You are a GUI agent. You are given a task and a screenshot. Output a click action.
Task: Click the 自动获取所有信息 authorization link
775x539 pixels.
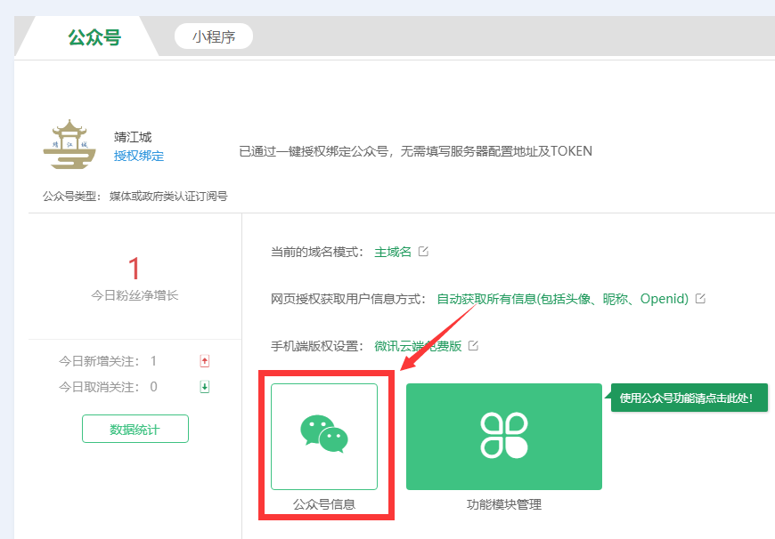562,299
